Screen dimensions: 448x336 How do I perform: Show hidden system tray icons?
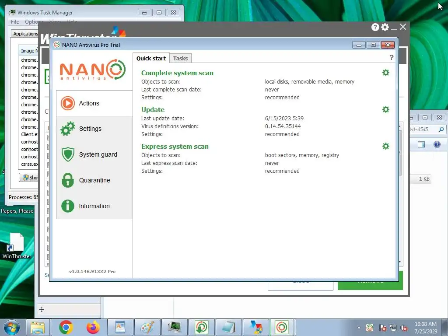pyautogui.click(x=359, y=328)
